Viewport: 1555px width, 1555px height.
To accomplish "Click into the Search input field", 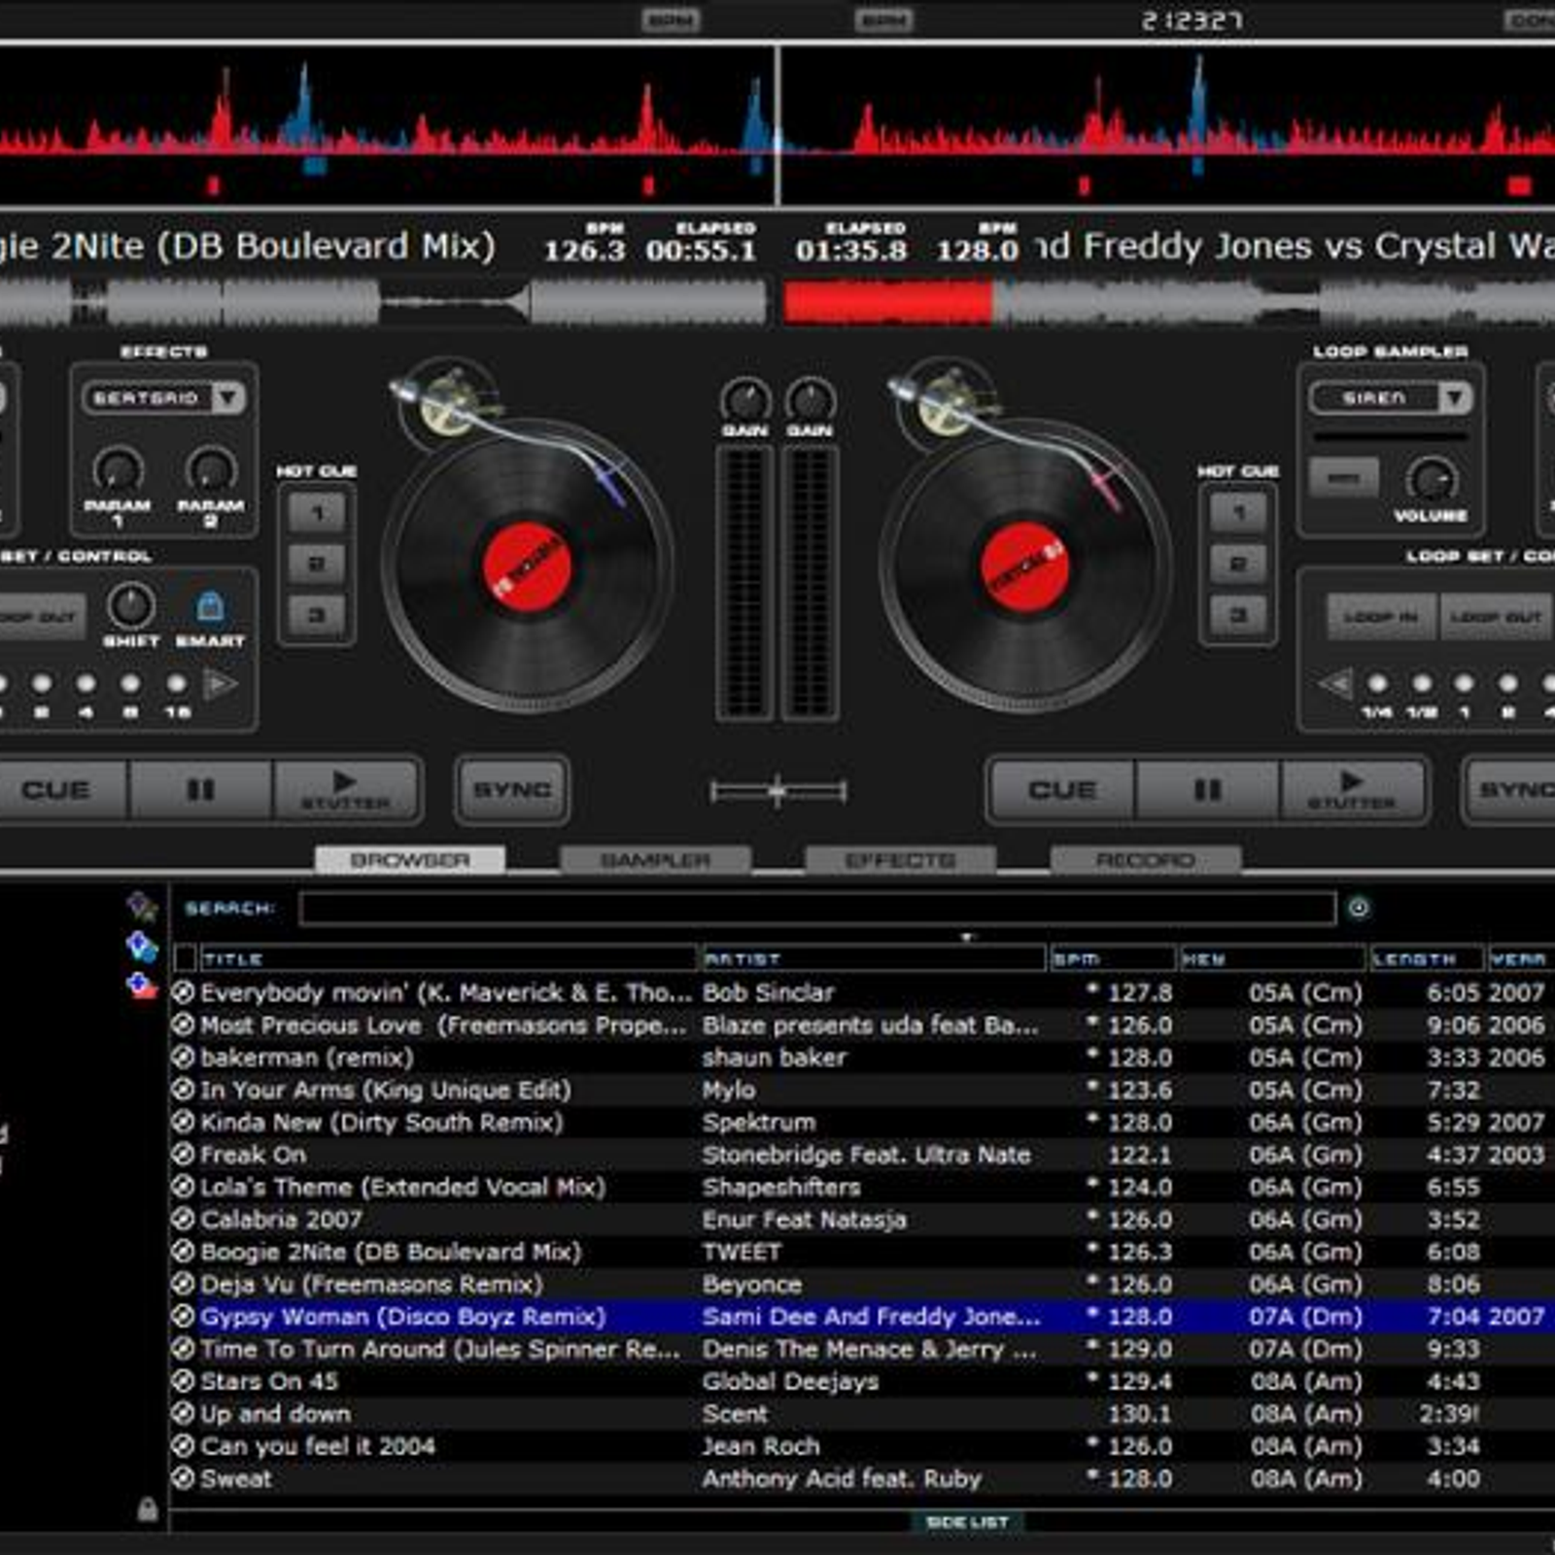I will point(817,908).
